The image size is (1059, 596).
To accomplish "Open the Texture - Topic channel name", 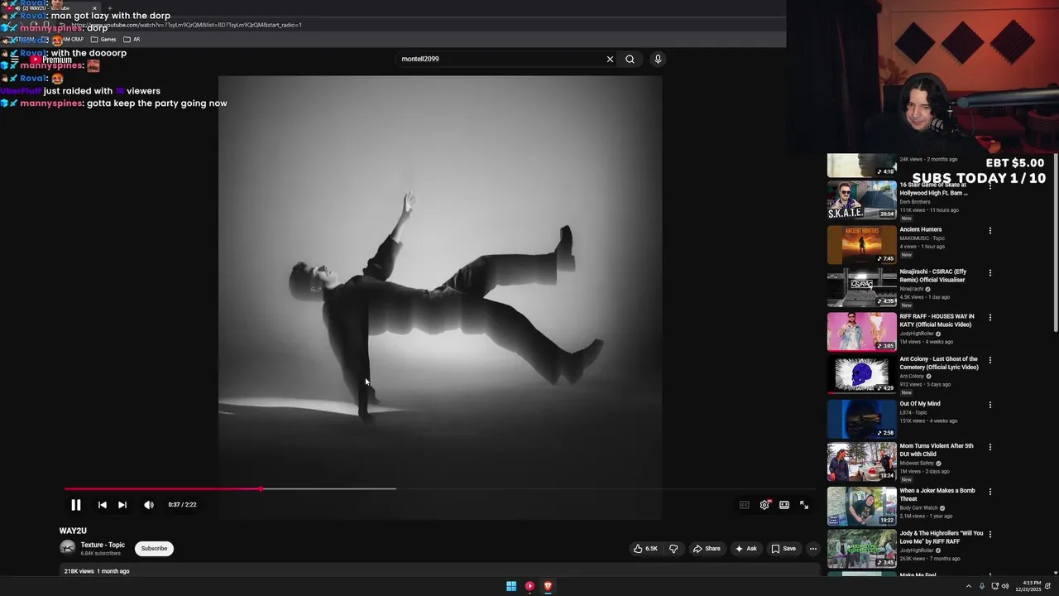I will tap(103, 545).
